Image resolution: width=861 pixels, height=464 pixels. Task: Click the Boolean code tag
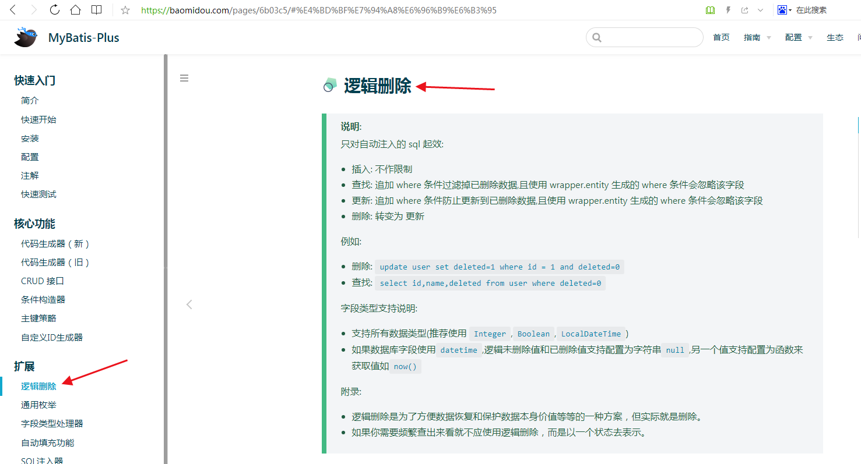coord(533,334)
